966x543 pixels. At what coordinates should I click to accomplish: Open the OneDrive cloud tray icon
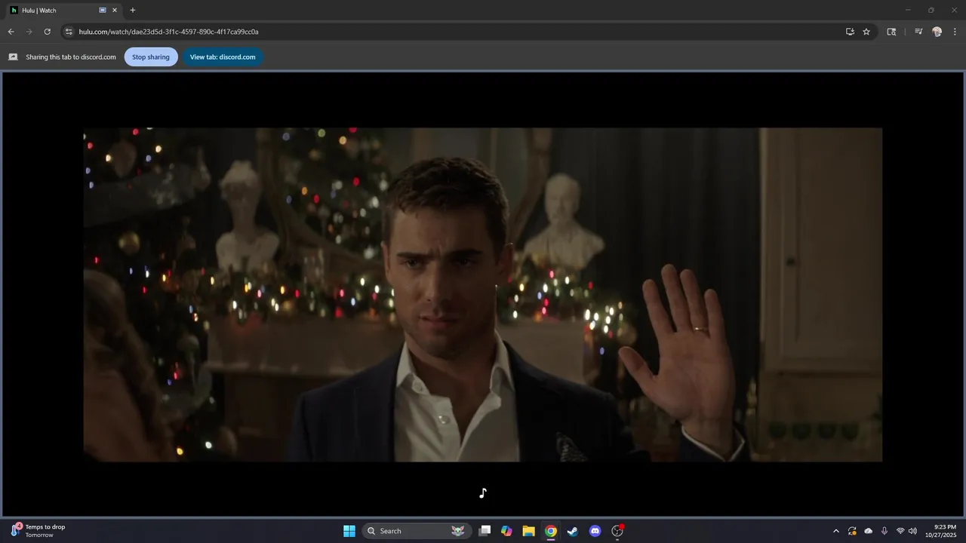point(869,531)
